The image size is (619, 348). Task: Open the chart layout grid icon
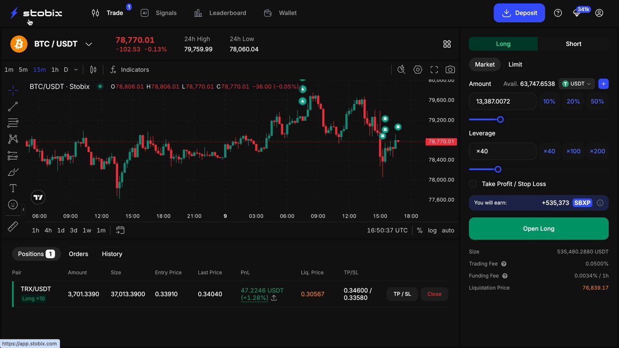447,44
